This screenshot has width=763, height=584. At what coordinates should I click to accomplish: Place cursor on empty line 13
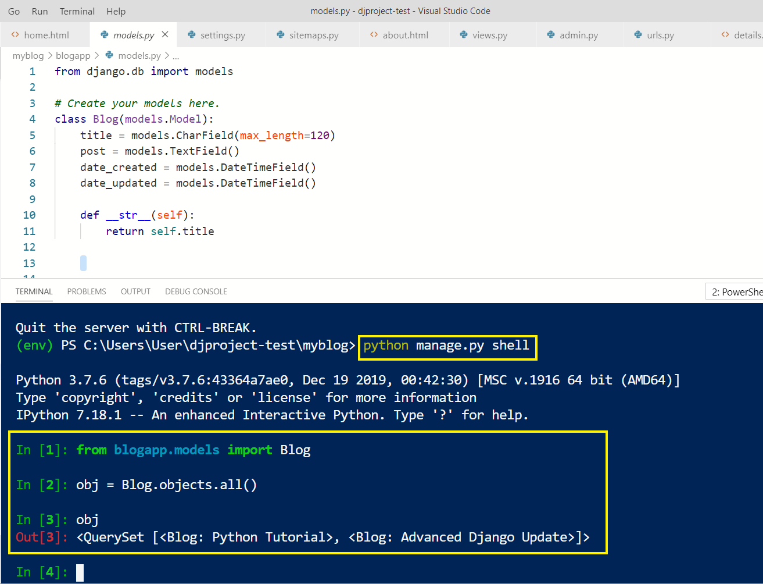coord(83,263)
